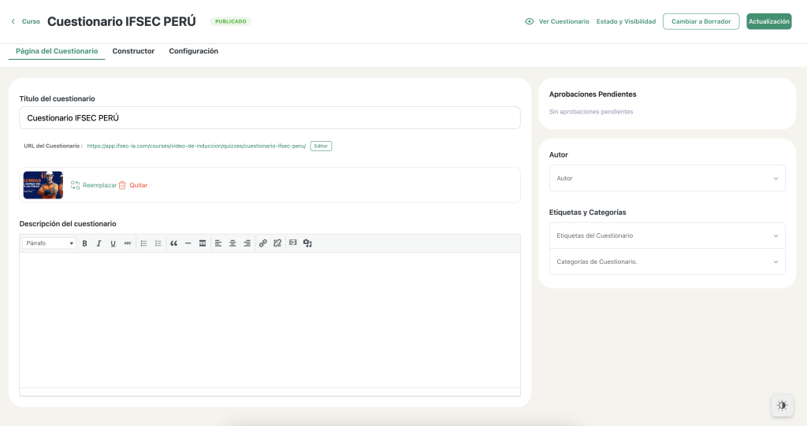This screenshot has width=807, height=426.
Task: Click the Título del cuestionario input field
Action: (x=270, y=118)
